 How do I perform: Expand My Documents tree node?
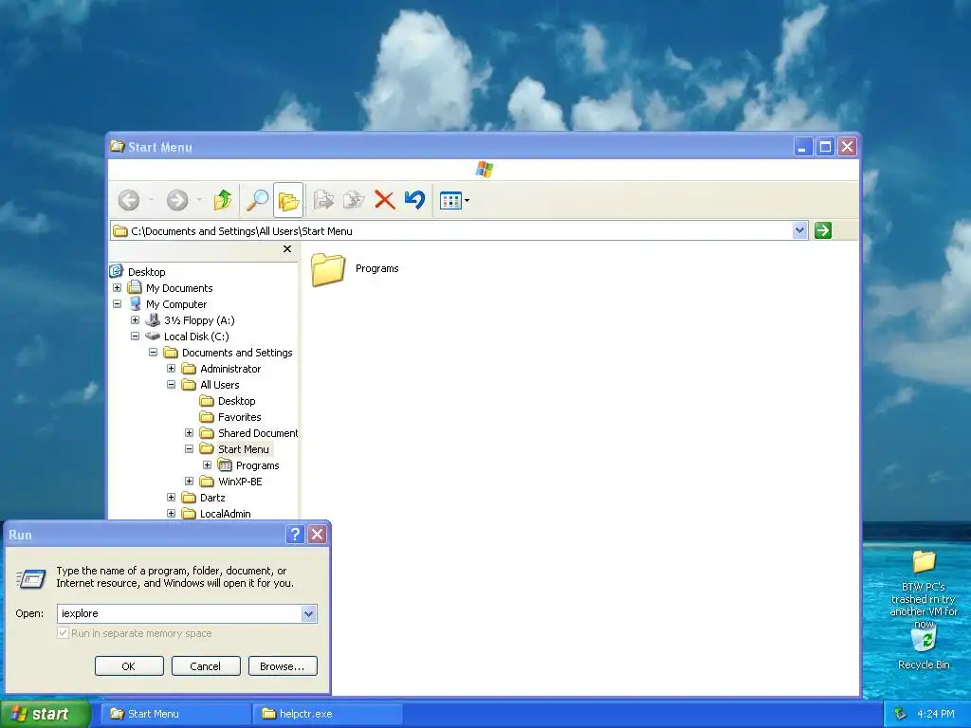(117, 288)
